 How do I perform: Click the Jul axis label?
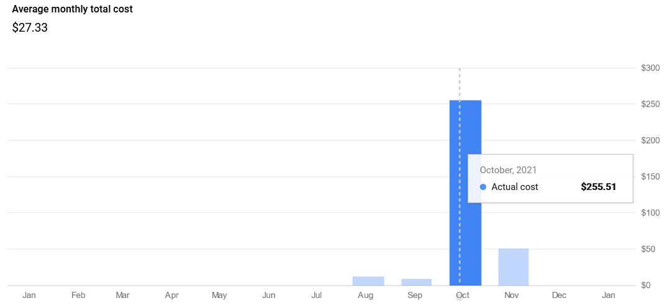coord(317,295)
